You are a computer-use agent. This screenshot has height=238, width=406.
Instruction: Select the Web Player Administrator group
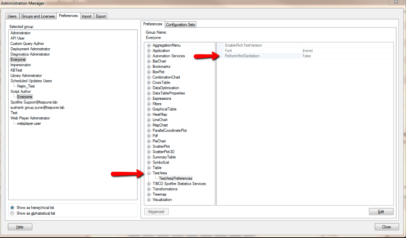30,118
